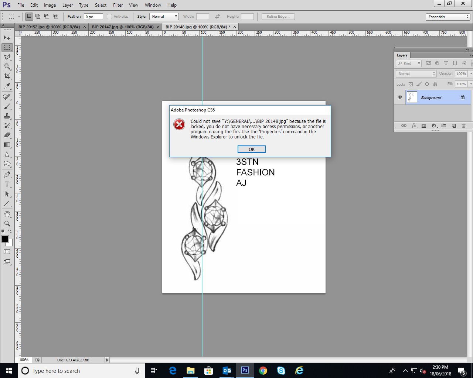The height and width of the screenshot is (378, 473).
Task: Create a new layer group
Action: tap(444, 126)
